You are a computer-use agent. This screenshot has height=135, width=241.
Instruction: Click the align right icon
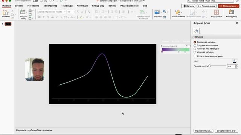[105, 17]
